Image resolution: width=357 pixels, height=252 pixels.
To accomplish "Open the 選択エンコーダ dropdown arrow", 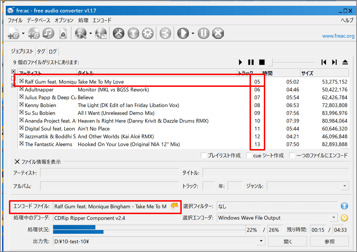I will click(x=333, y=218).
